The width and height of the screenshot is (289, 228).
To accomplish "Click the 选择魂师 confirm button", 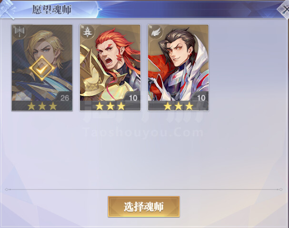I will (144, 207).
